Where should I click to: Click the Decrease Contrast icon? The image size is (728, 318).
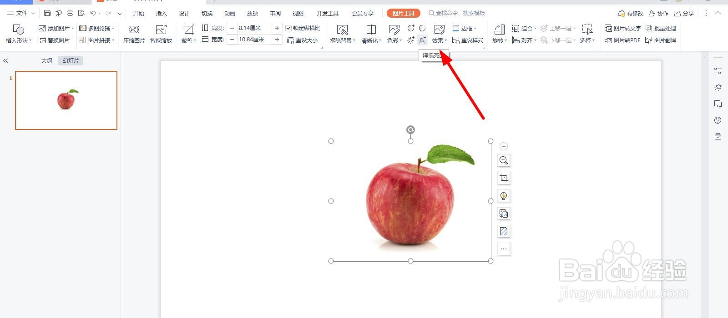422,28
